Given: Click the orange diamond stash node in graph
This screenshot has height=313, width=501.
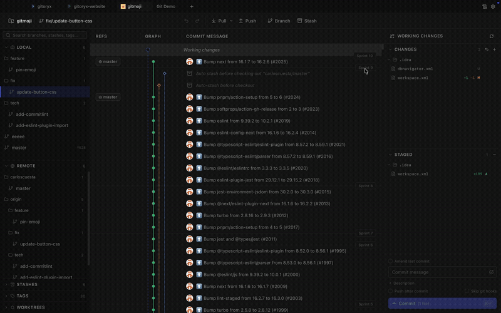Looking at the screenshot, I should coord(159,85).
